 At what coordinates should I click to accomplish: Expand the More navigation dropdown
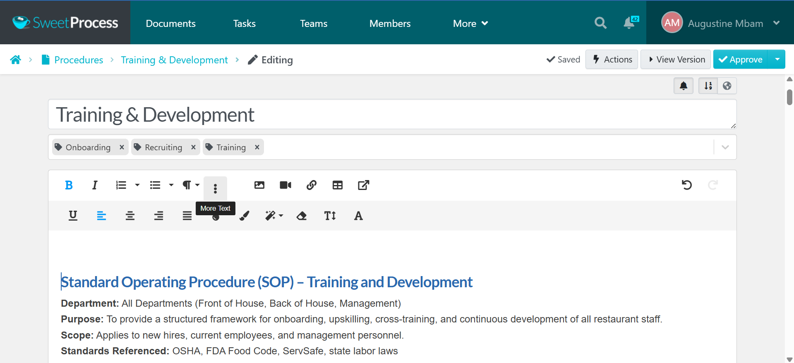click(470, 24)
